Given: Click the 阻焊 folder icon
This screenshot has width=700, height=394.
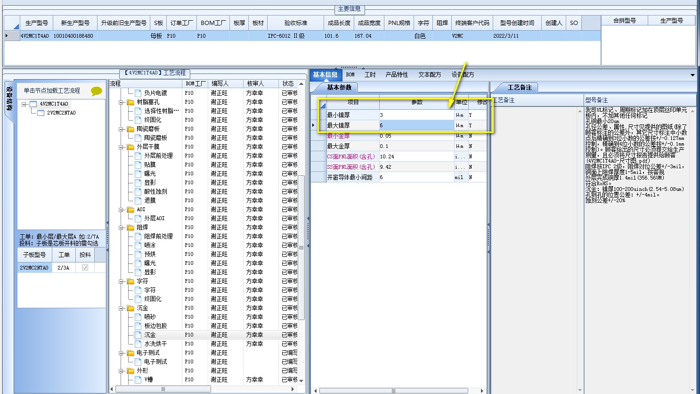Looking at the screenshot, I should pyautogui.click(x=130, y=227).
